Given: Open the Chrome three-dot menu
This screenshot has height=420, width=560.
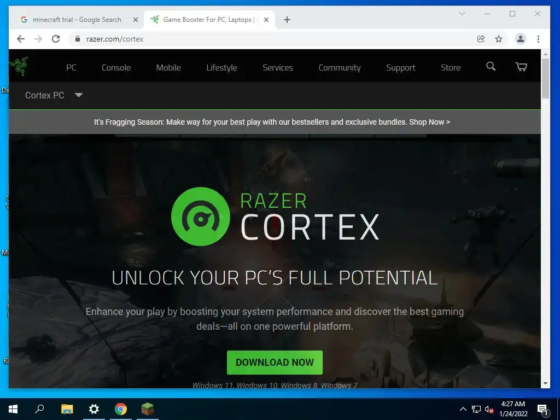Looking at the screenshot, I should (538, 39).
